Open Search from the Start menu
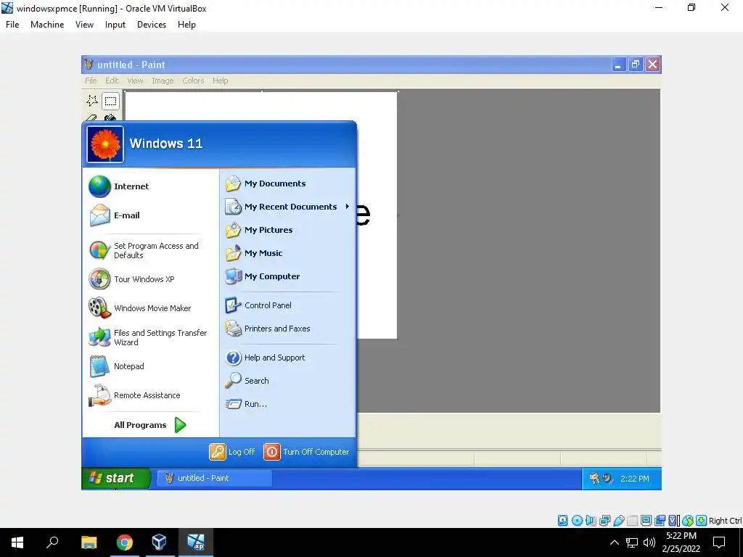 [x=247, y=381]
